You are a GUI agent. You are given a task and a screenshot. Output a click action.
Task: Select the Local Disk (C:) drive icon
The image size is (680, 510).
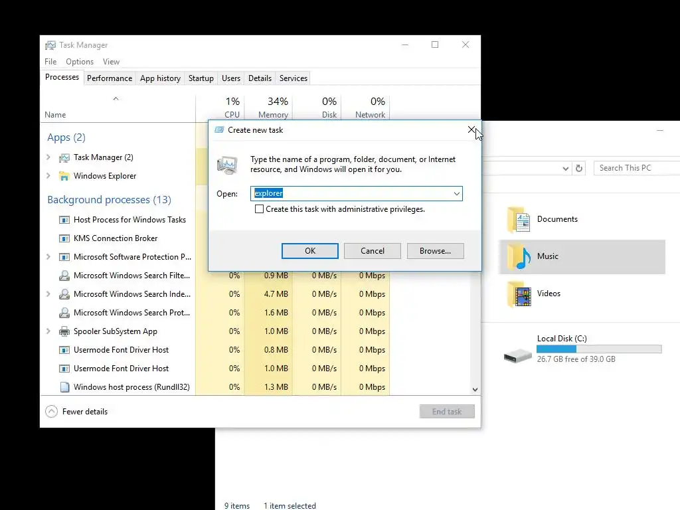pyautogui.click(x=517, y=356)
